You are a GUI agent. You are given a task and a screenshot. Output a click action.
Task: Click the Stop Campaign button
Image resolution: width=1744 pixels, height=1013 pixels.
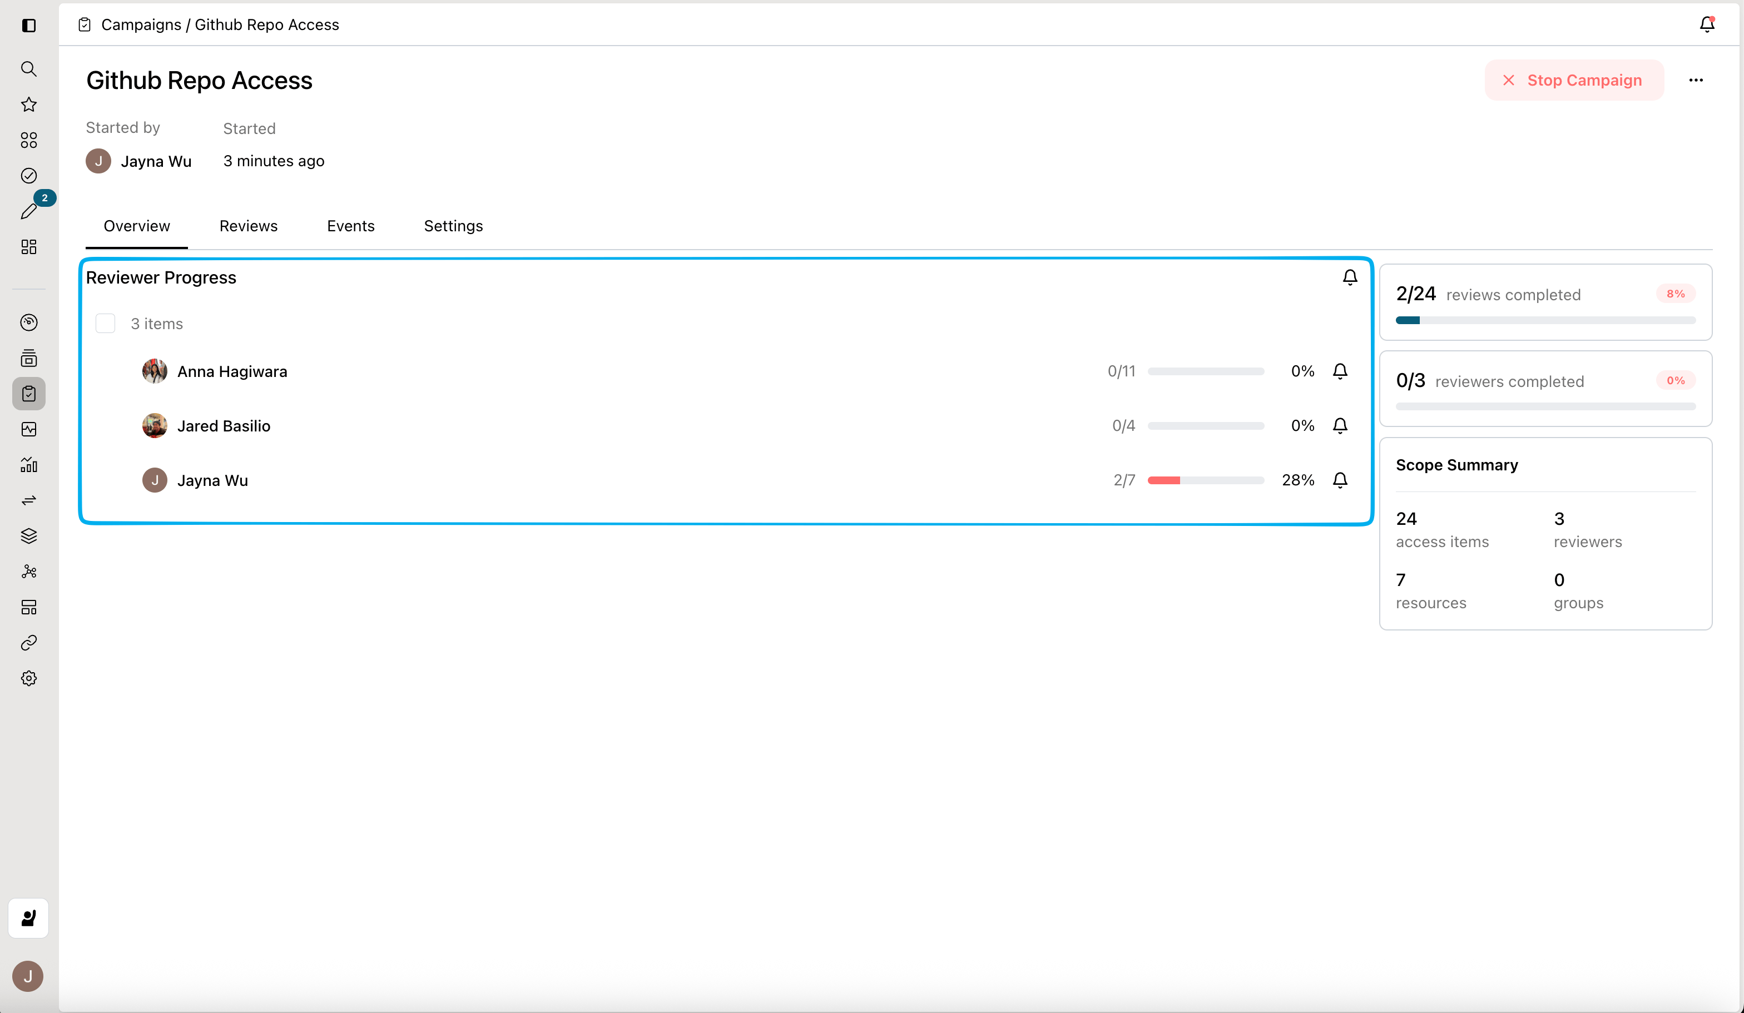click(1574, 80)
